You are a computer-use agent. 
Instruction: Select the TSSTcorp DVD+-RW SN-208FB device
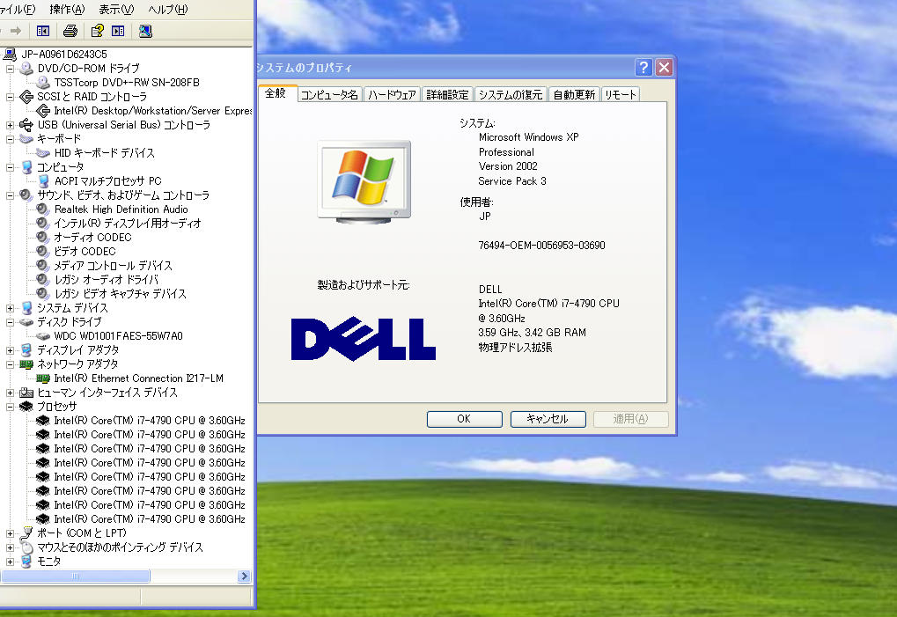click(x=127, y=83)
